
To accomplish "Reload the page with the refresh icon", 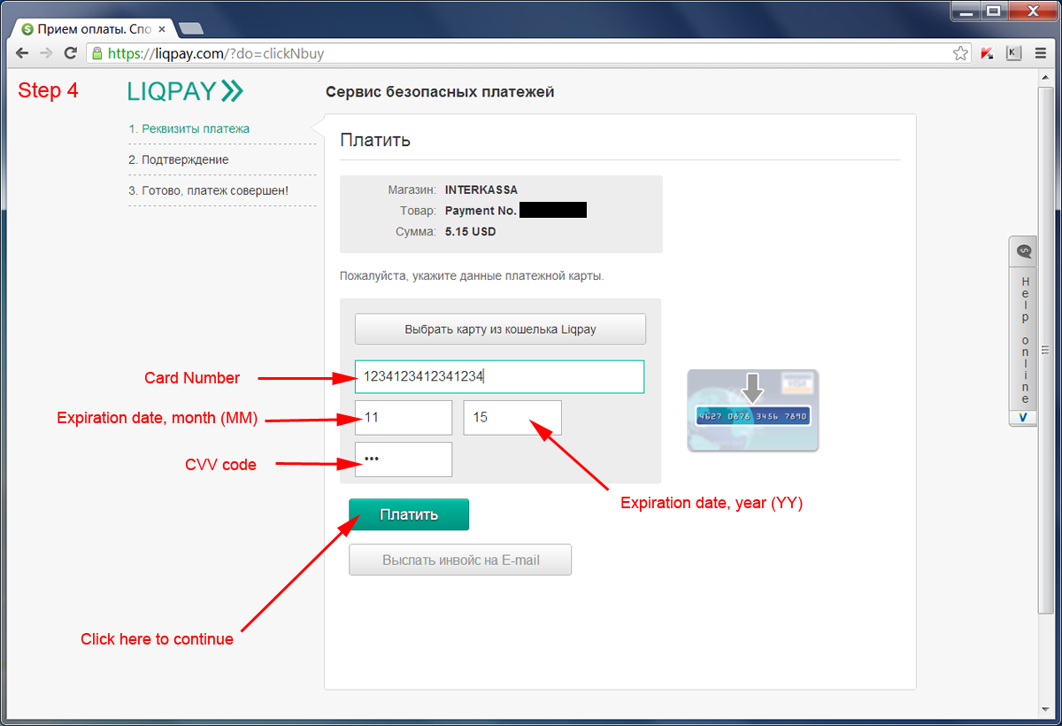I will click(71, 53).
